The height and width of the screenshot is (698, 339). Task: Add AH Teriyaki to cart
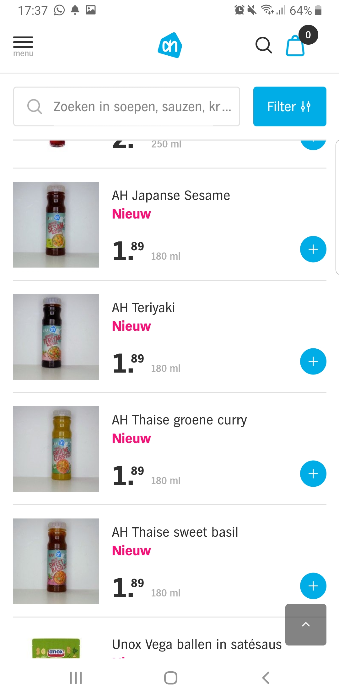point(313,361)
